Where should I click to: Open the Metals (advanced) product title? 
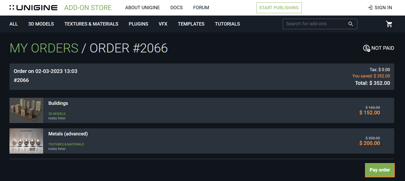click(68, 134)
